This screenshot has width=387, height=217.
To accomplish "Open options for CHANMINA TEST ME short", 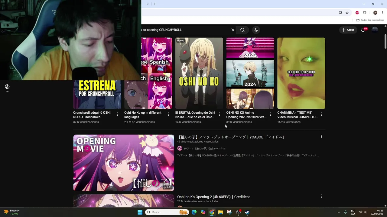I will coord(321,114).
